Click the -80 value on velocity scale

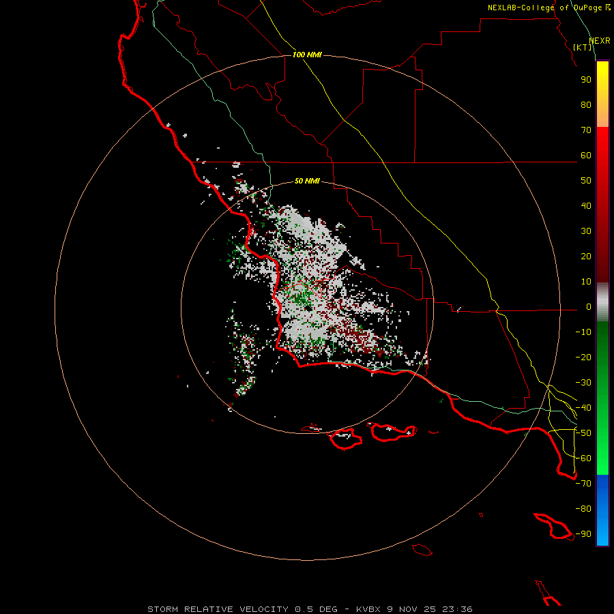click(x=583, y=509)
